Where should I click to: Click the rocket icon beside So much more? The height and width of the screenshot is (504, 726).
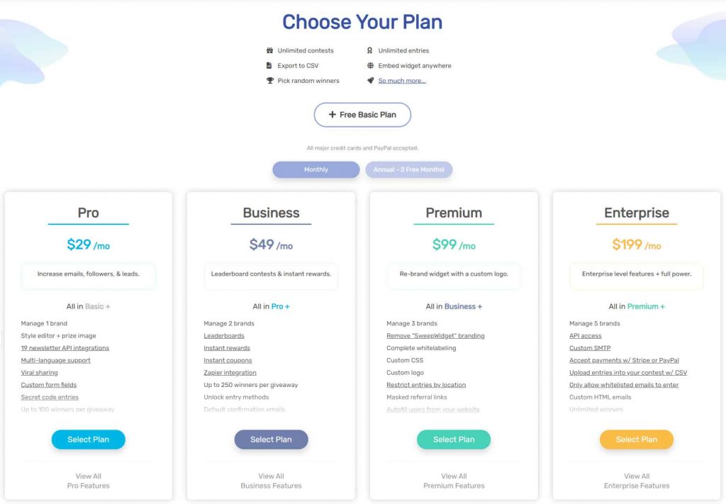pos(370,81)
